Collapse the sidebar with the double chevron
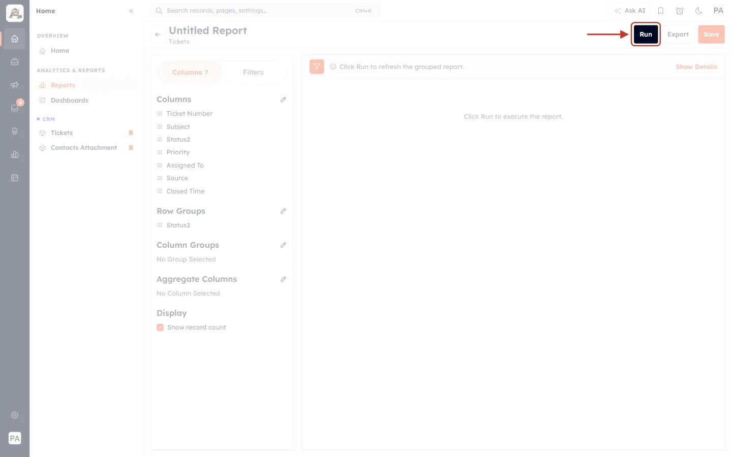The height and width of the screenshot is (457, 732). pyautogui.click(x=131, y=11)
